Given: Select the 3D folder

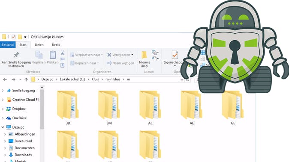Looking at the screenshot, I should 68,108.
